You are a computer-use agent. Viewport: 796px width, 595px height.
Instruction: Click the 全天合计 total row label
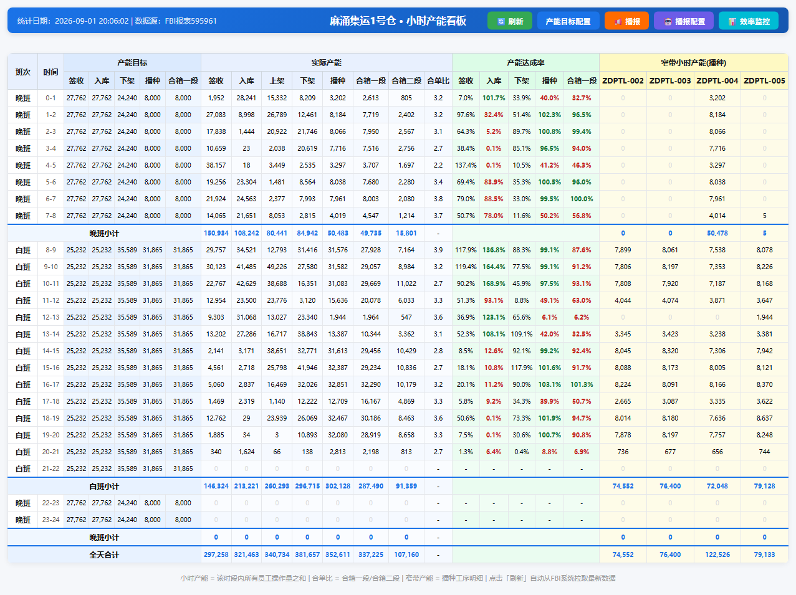104,555
